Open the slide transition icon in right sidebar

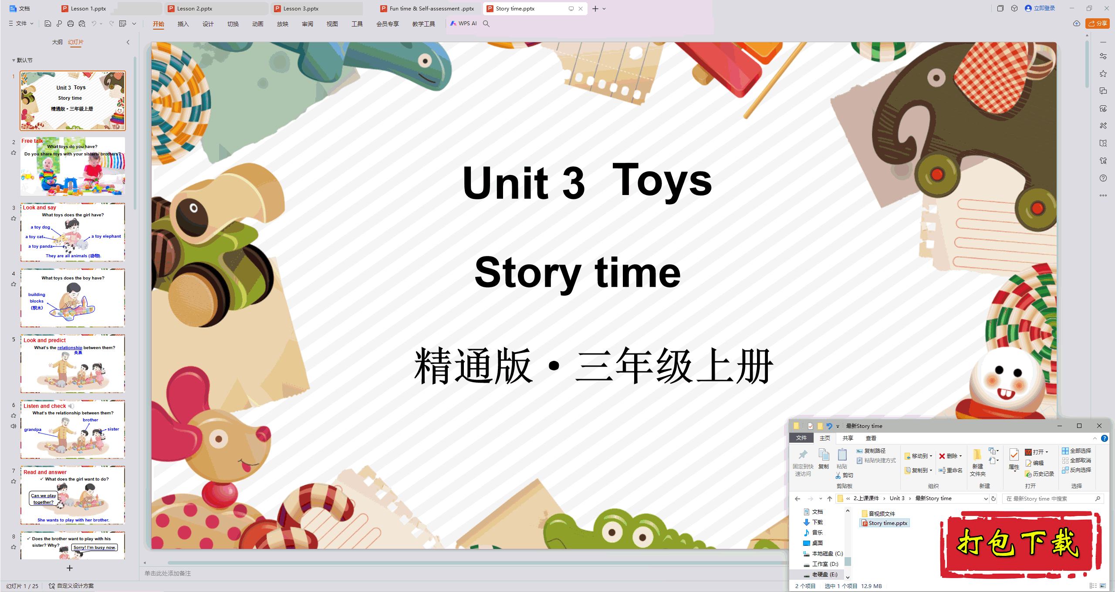click(x=1103, y=91)
